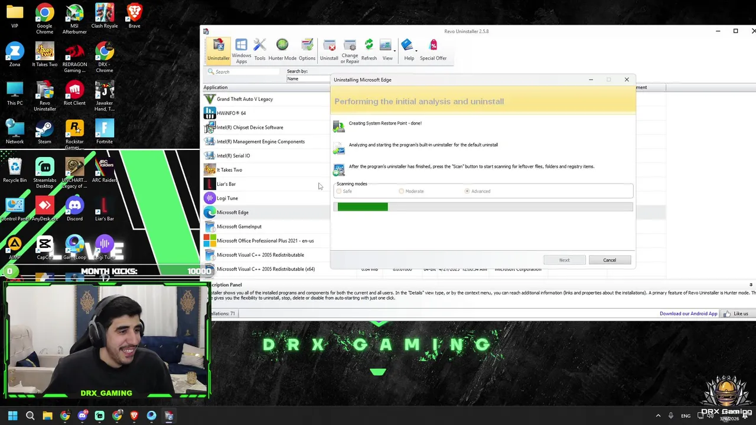This screenshot has height=425, width=756.
Task: Select Intel(R) Management Engine Components row
Action: click(266, 142)
